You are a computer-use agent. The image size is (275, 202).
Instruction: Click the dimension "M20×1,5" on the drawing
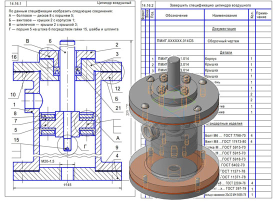tap(47, 161)
